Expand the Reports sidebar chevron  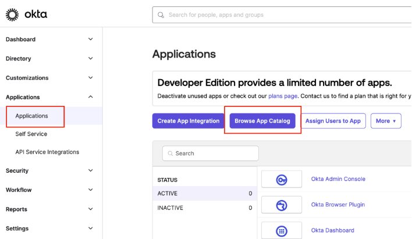point(90,209)
